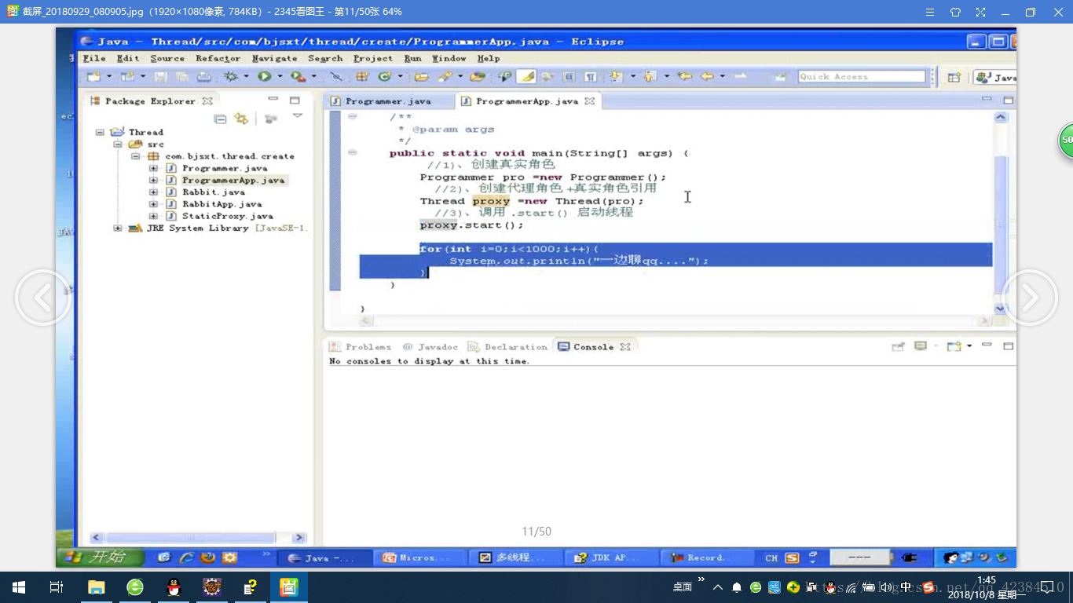Click Collapse All in Package Explorer
The height and width of the screenshot is (603, 1073).
tap(221, 119)
